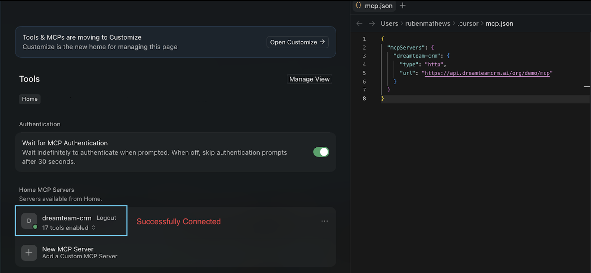The height and width of the screenshot is (273, 591).
Task: Click the "dreamteam-crm" key in the editor
Action: point(417,56)
